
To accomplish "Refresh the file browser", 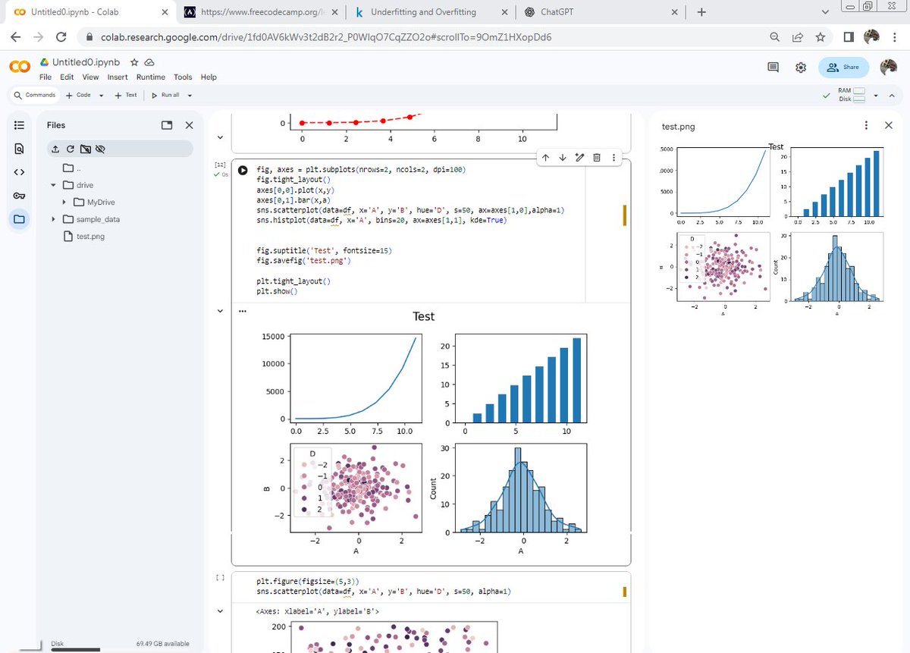I will 69,149.
